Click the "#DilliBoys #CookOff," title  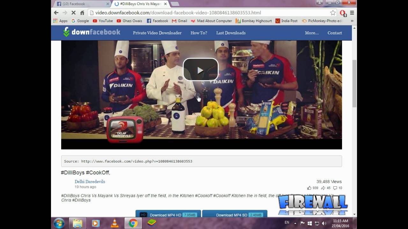(x=85, y=173)
